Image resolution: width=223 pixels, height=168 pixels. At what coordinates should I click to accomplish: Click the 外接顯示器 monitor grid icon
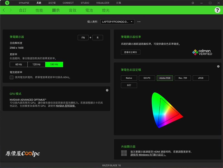[x=124, y=153]
